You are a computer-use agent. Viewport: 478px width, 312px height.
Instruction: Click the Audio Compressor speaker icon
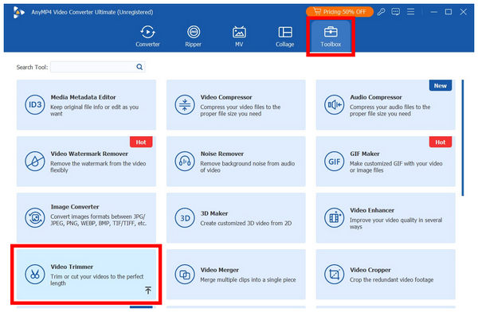(334, 105)
